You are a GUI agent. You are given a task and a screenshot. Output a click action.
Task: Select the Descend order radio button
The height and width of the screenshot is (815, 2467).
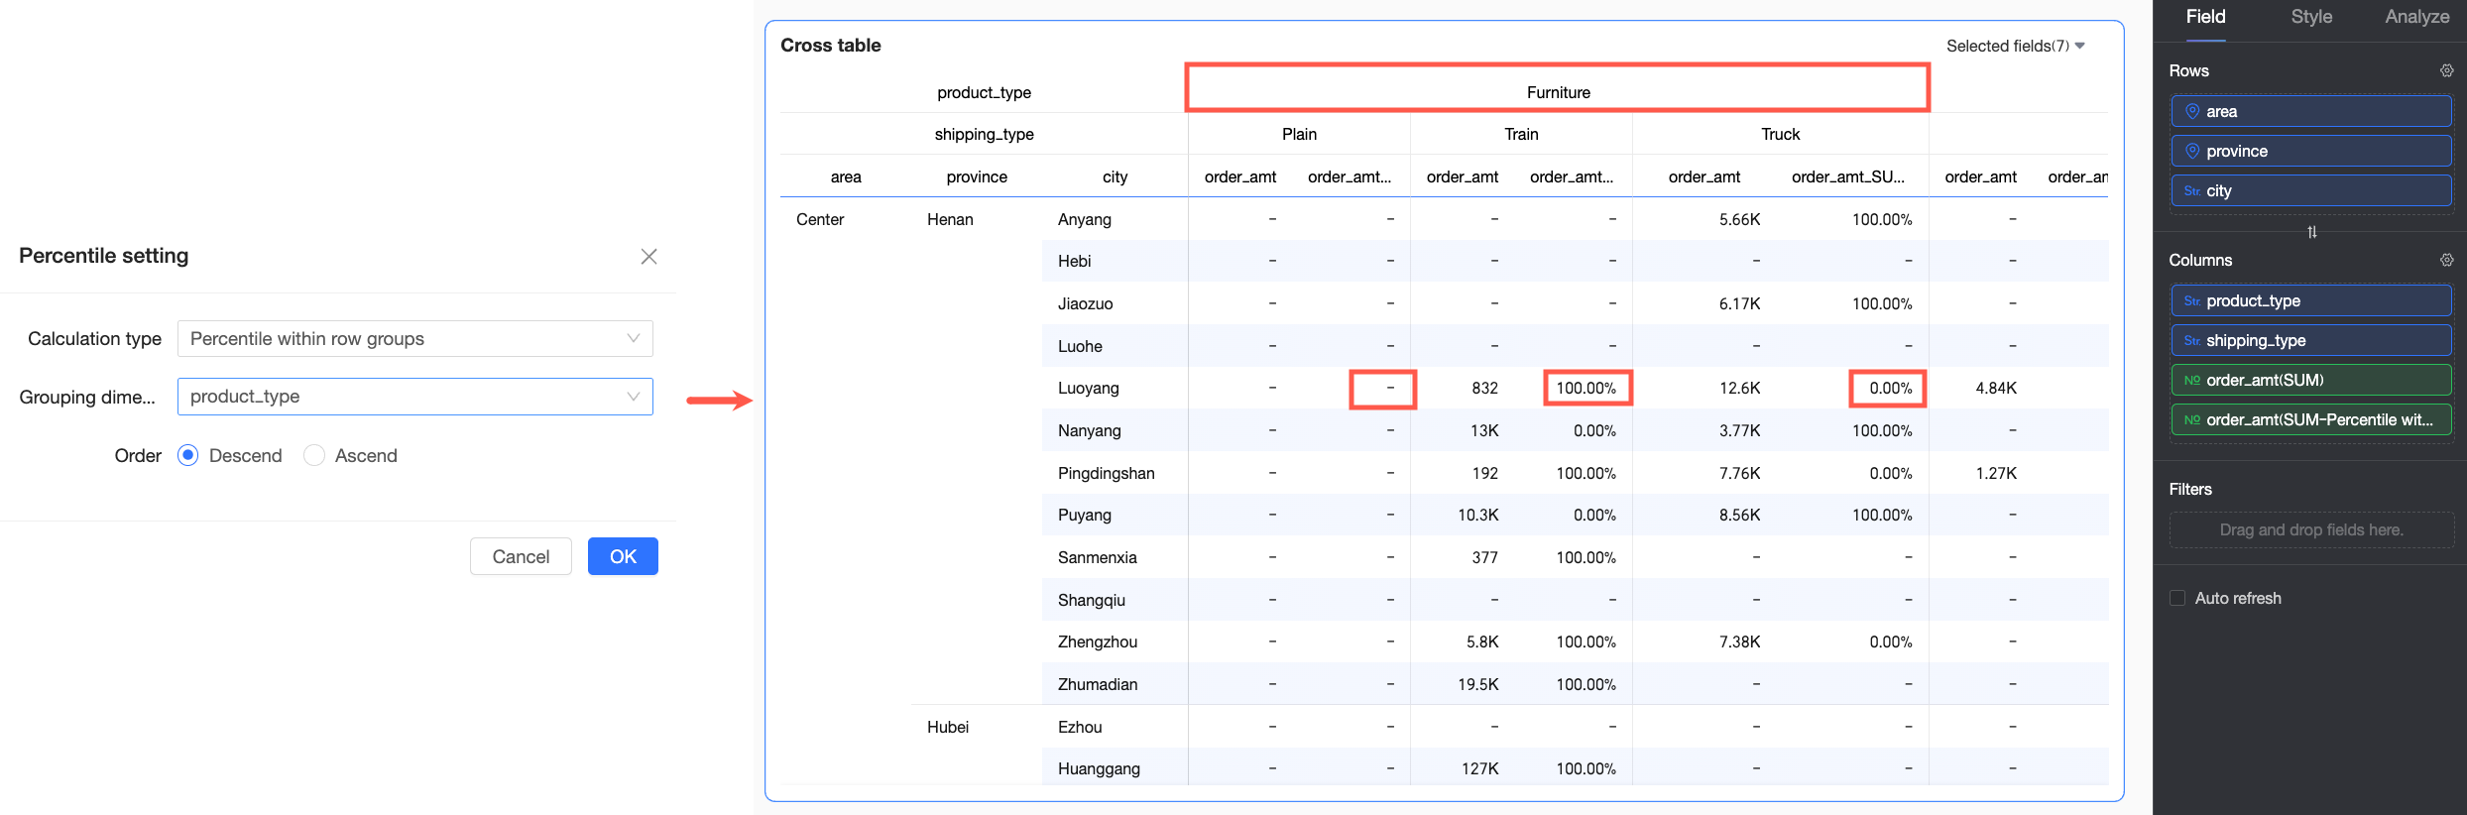click(x=187, y=456)
